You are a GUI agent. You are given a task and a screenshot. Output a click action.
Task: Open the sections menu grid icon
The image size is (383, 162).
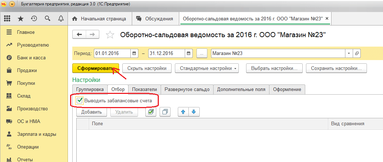tap(7, 19)
